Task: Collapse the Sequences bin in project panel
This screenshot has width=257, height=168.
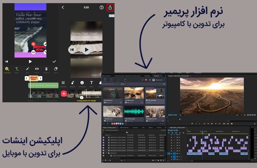Action: (107, 153)
